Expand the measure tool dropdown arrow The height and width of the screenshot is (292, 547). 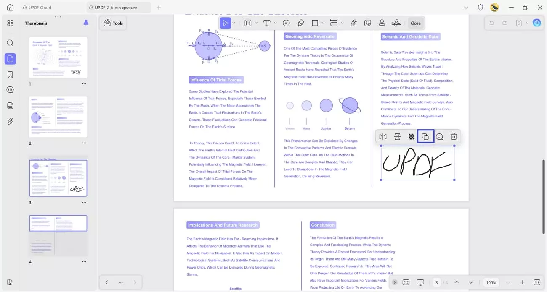pos(342,23)
